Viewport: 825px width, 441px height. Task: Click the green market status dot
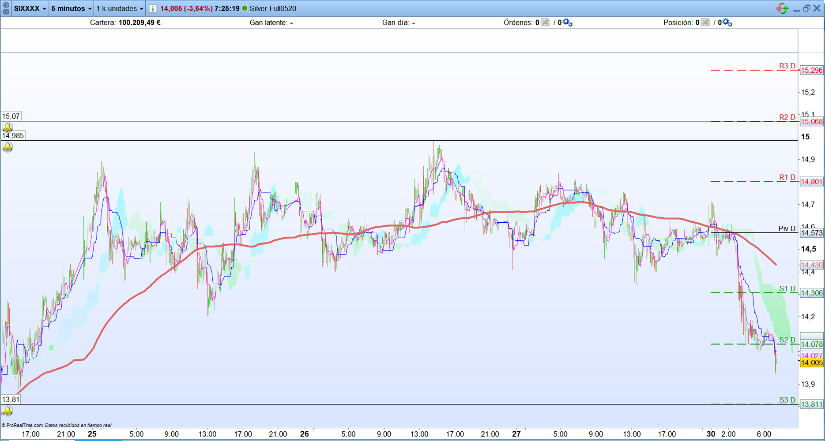coord(245,8)
